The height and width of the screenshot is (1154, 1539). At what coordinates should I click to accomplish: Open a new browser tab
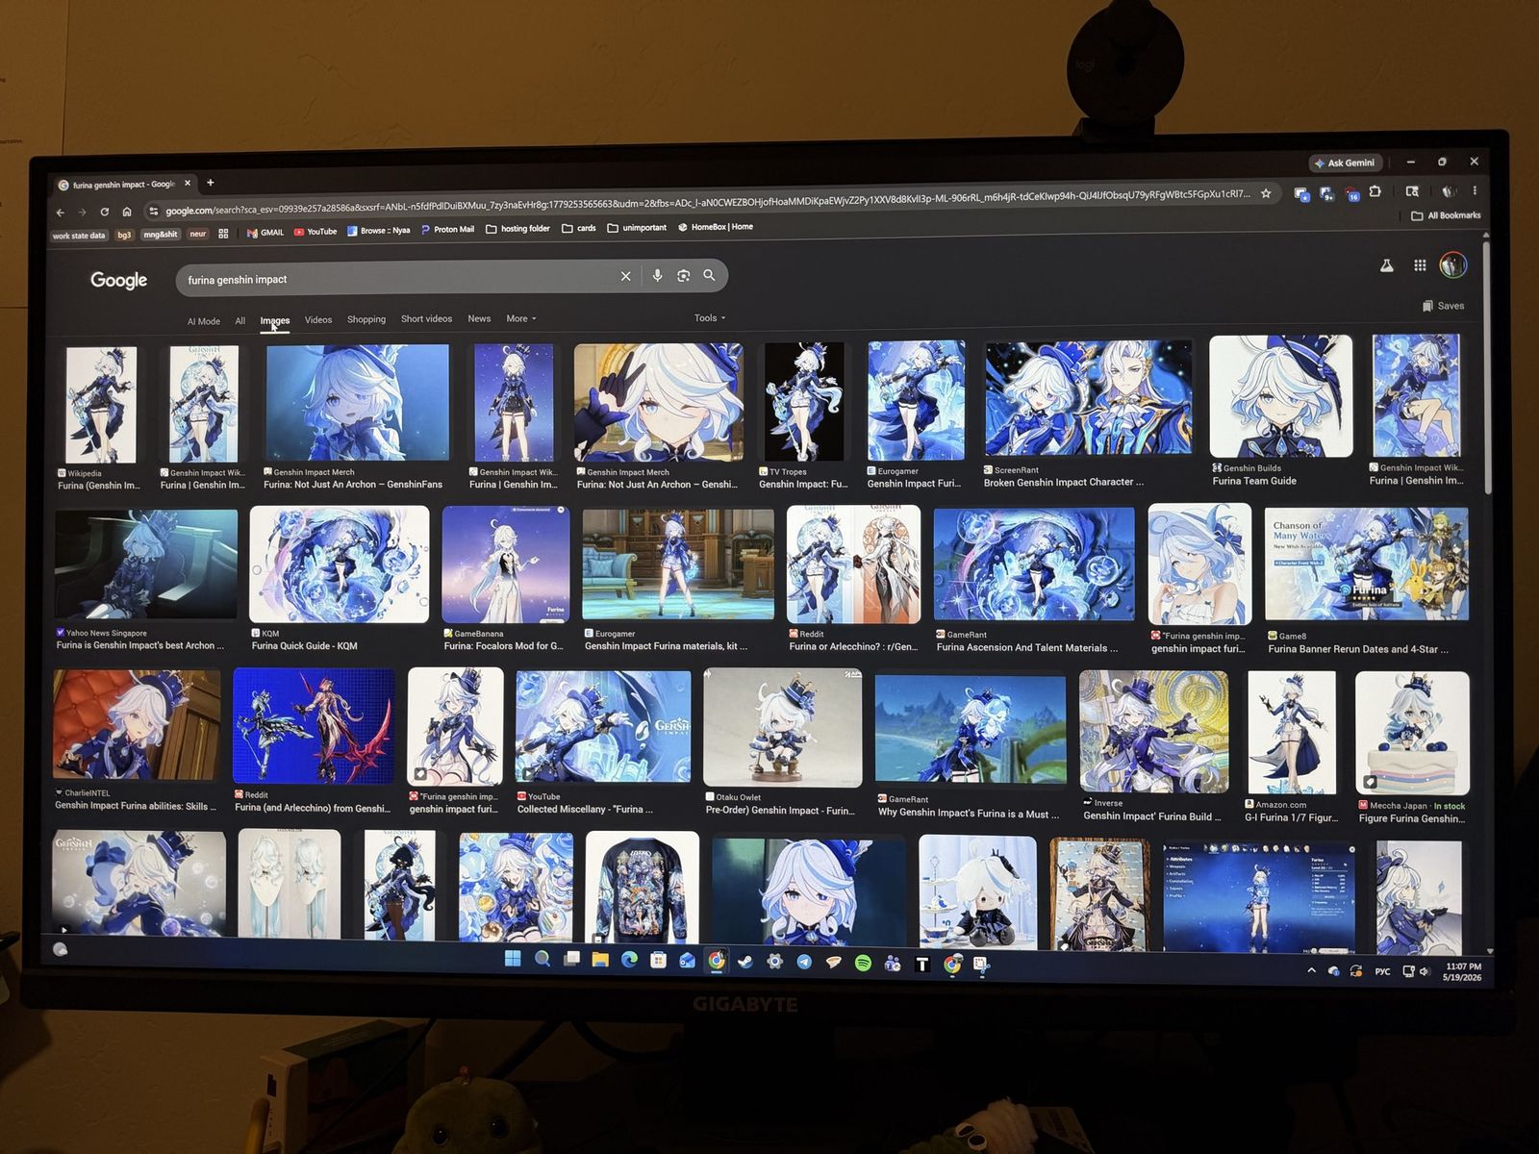point(211,183)
